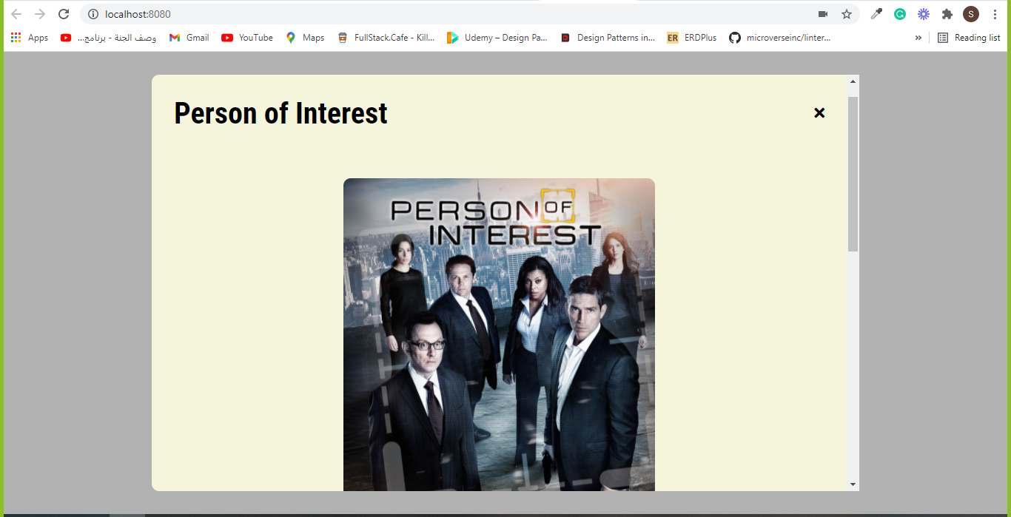Open the Extensions puzzle menu
This screenshot has height=517, width=1011.
[947, 14]
